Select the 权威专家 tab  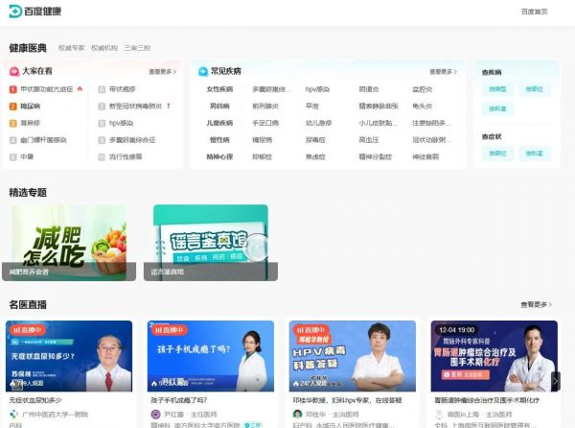pyautogui.click(x=72, y=48)
